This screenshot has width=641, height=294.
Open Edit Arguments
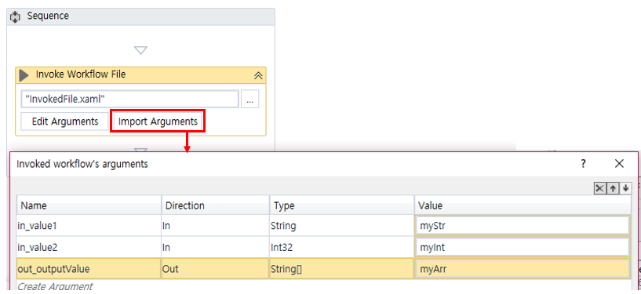tap(65, 122)
